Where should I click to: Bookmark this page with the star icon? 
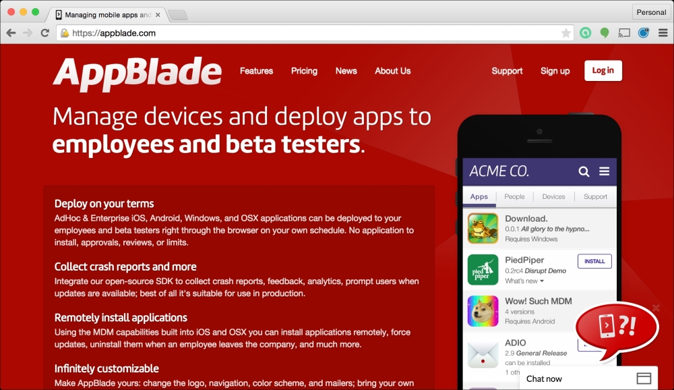(566, 33)
